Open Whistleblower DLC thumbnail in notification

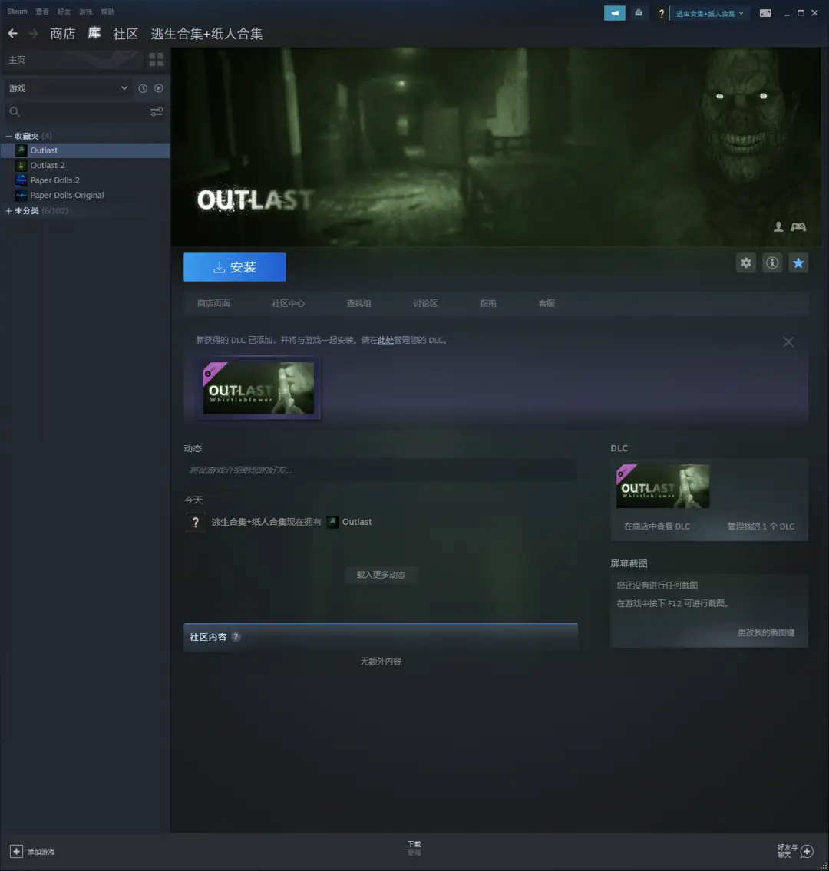click(259, 388)
